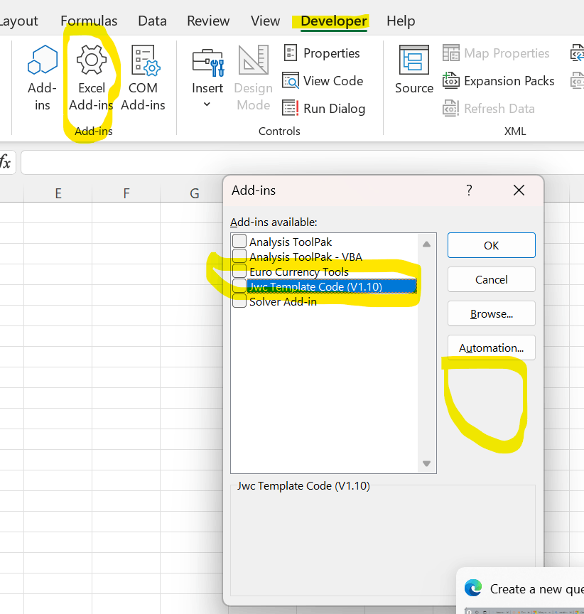The image size is (584, 614).
Task: Click Refresh Data in XML group
Action: (489, 109)
